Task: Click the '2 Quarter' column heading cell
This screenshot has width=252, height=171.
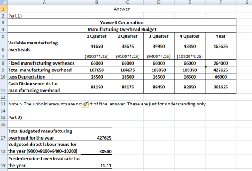Action: pos(128,36)
